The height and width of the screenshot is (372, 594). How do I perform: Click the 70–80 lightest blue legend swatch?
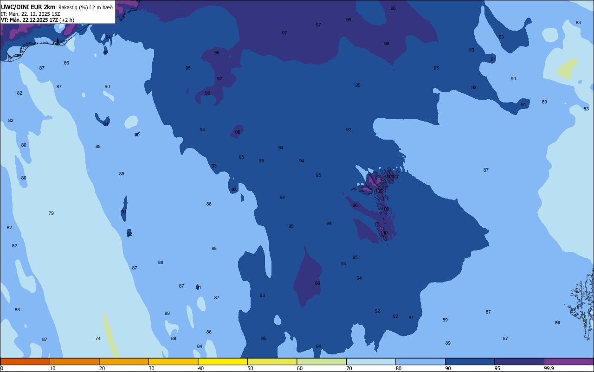[371, 361]
